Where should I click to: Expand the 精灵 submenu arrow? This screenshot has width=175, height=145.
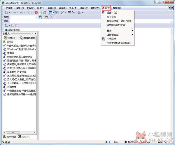(132, 31)
